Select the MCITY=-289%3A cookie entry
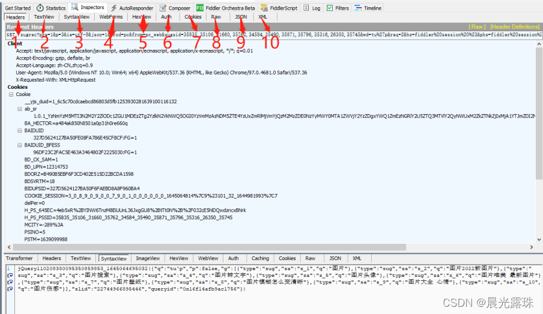The height and width of the screenshot is (314, 543). [x=44, y=225]
